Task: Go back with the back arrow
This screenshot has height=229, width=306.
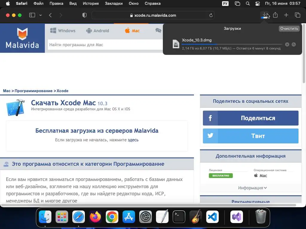Action: pyautogui.click(x=50, y=15)
